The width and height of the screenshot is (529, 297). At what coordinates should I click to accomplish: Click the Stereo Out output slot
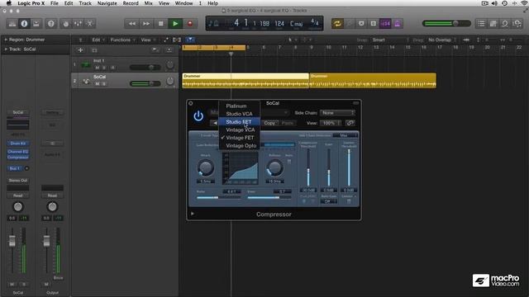click(18, 181)
